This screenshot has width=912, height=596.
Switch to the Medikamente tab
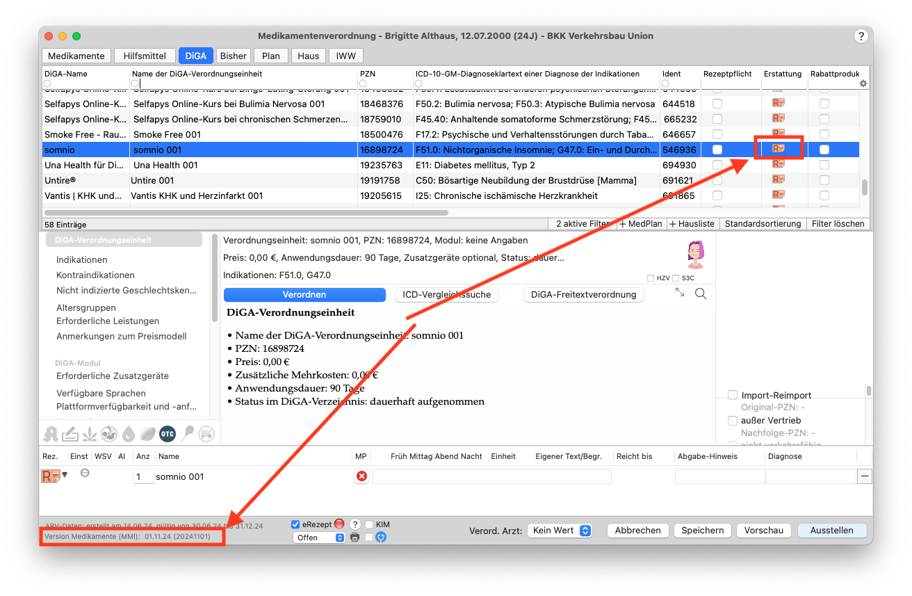point(76,56)
